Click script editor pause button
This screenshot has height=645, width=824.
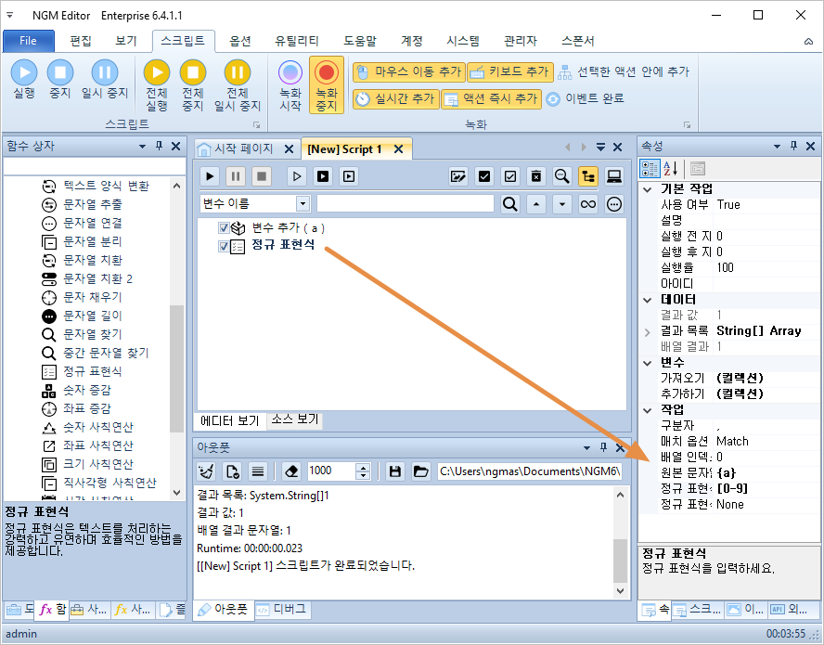(236, 176)
